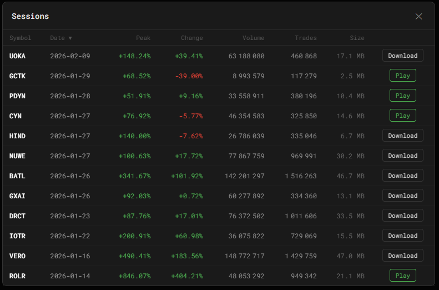Download the GXAI session

point(402,196)
